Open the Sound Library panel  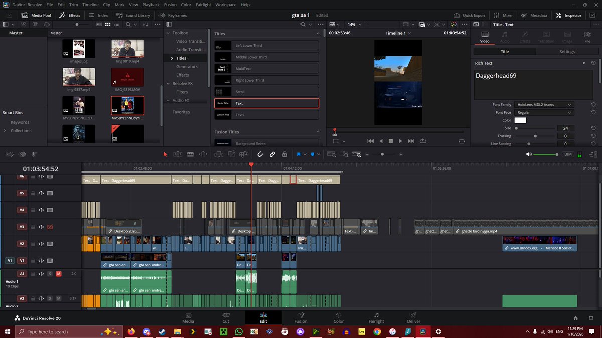click(133, 15)
